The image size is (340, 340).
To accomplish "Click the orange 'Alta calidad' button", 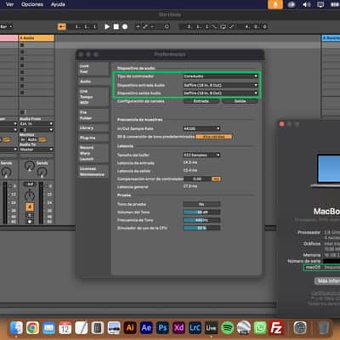I will (213, 137).
